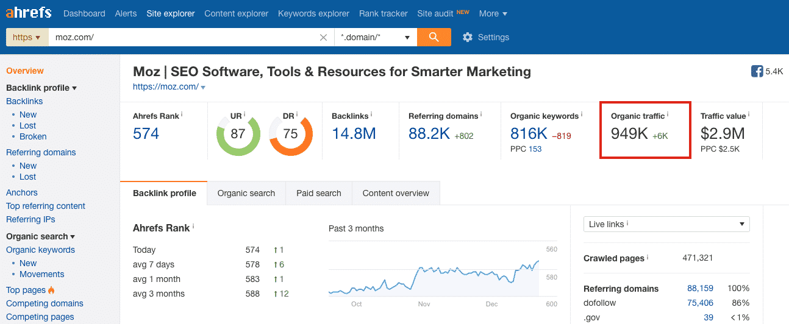Click info icon next to Crawled pages
The width and height of the screenshot is (789, 324).
648,256
